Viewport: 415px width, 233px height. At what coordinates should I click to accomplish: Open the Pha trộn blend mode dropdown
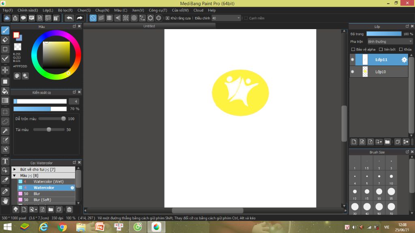click(x=390, y=42)
